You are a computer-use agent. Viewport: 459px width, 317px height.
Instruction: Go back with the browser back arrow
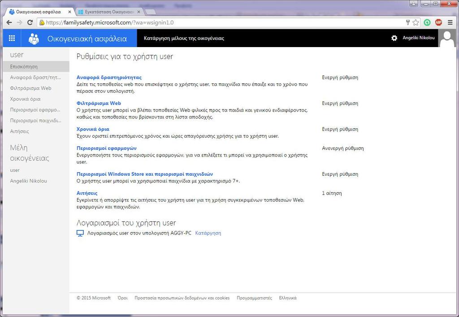click(9, 22)
